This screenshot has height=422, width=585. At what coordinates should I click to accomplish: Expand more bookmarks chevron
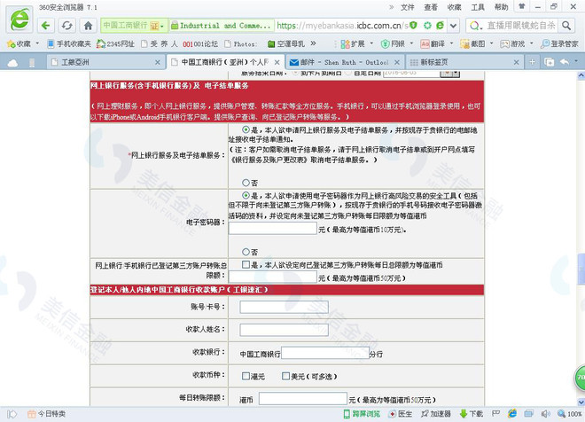pos(313,43)
